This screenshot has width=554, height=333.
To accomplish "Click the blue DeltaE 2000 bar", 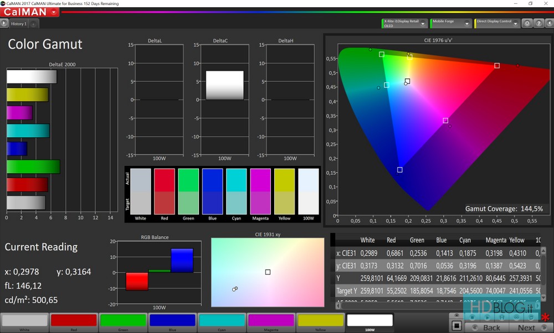I will point(17,148).
